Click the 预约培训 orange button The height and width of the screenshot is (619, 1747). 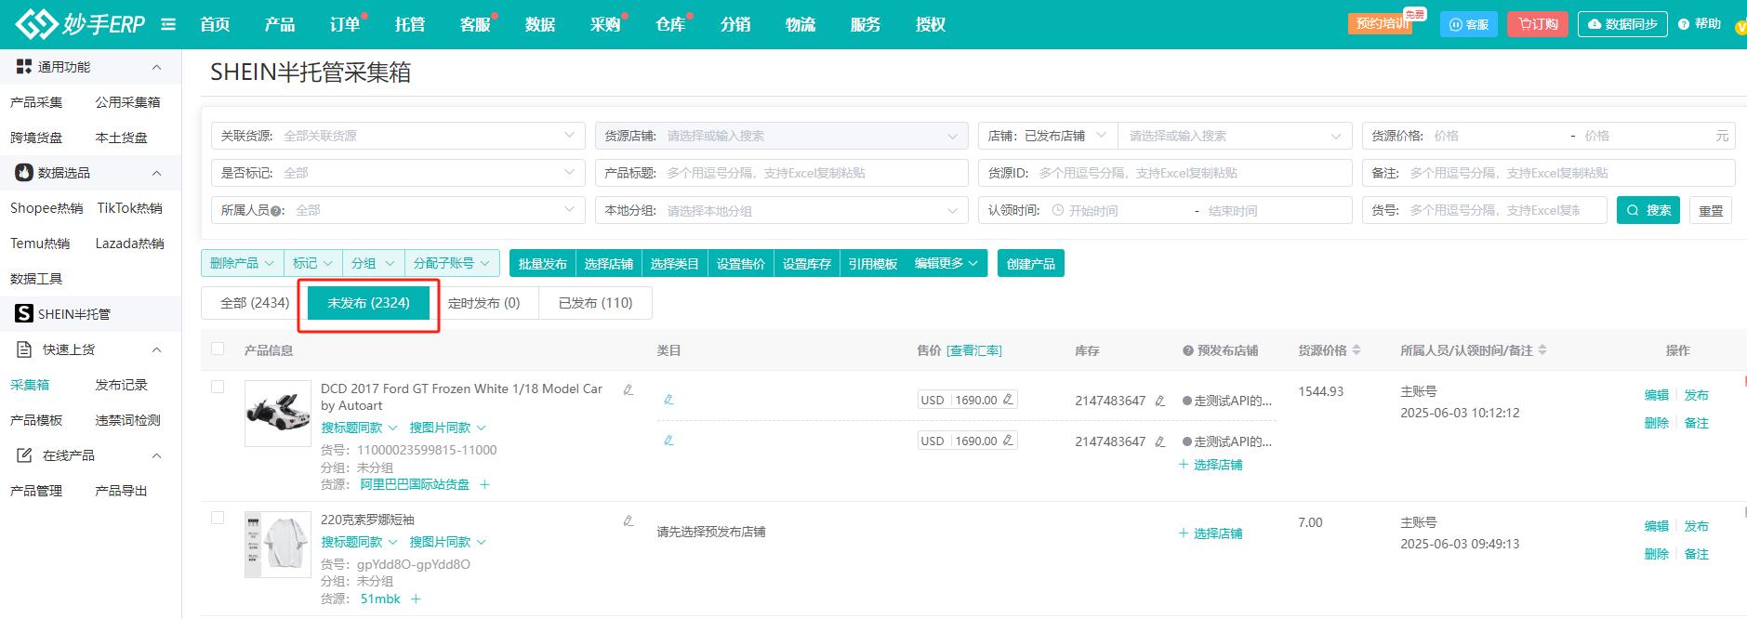(x=1380, y=24)
